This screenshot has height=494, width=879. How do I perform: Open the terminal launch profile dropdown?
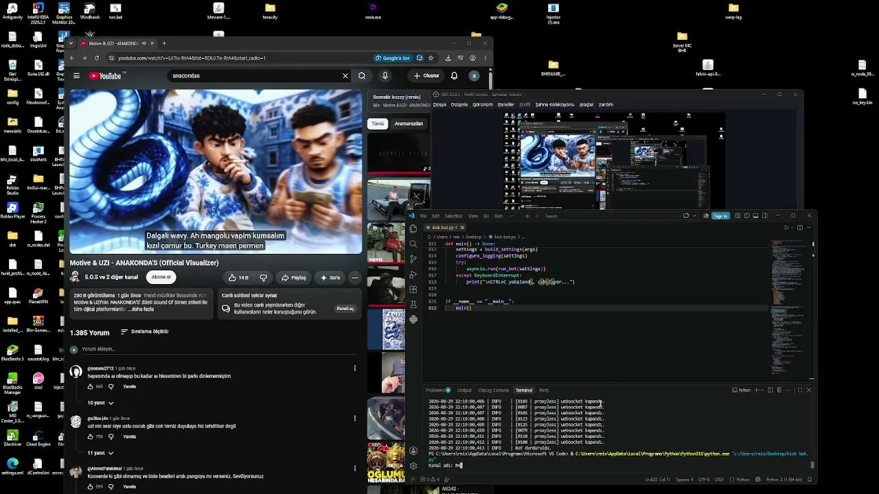click(x=762, y=390)
